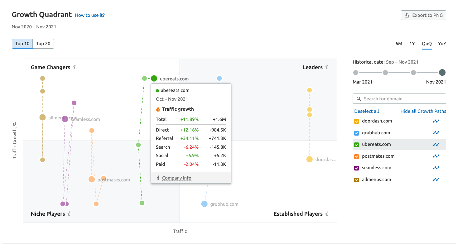Toggle growth path icon beside allmenus.com
Viewport: 458px width, 245px height.
pos(436,180)
